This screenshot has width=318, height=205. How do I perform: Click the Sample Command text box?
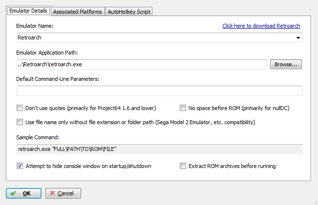coord(159,149)
